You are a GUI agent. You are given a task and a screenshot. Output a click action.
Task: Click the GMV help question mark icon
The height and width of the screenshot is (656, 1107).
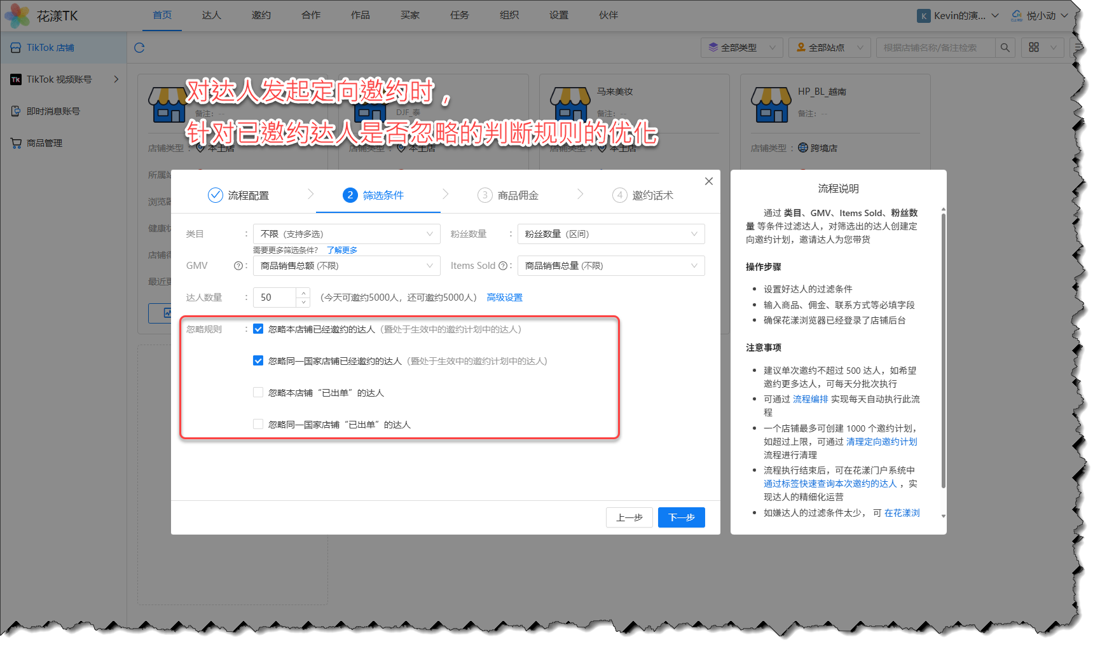coord(238,266)
